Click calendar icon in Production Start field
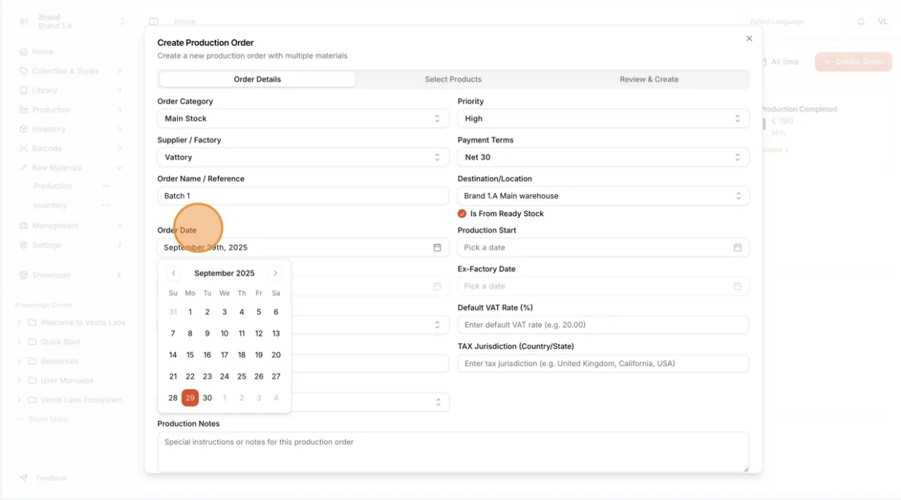This screenshot has height=500, width=901. point(737,248)
